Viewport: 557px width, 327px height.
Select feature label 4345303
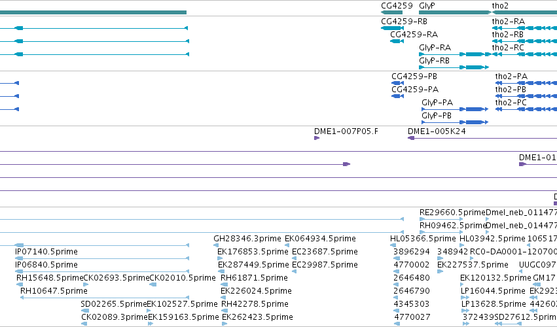click(411, 304)
